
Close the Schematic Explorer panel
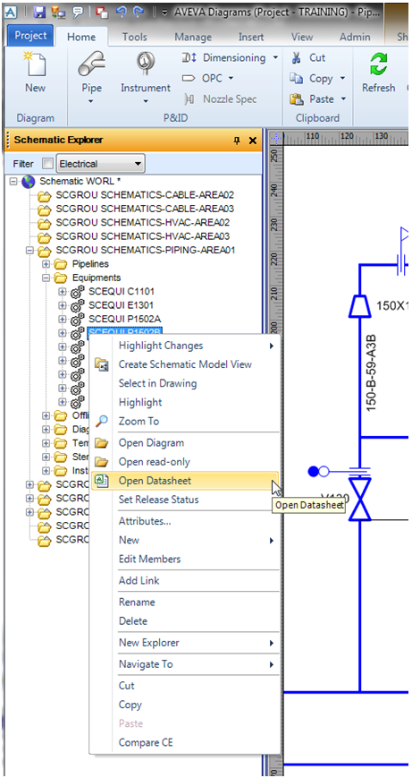(253, 141)
